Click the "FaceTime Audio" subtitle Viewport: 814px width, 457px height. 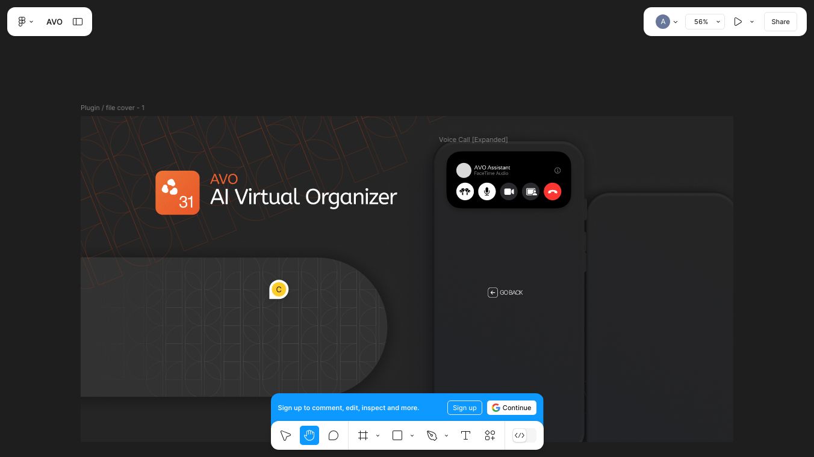click(492, 173)
